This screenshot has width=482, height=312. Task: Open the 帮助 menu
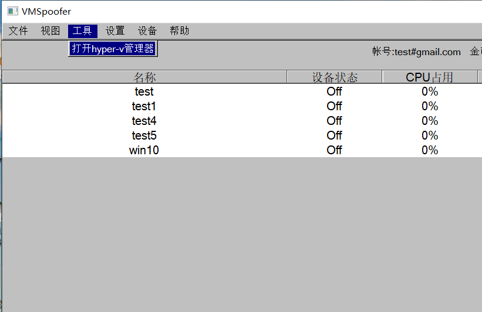tap(180, 31)
